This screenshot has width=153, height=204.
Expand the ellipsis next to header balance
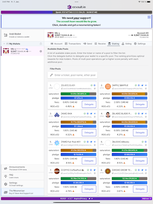74,35
